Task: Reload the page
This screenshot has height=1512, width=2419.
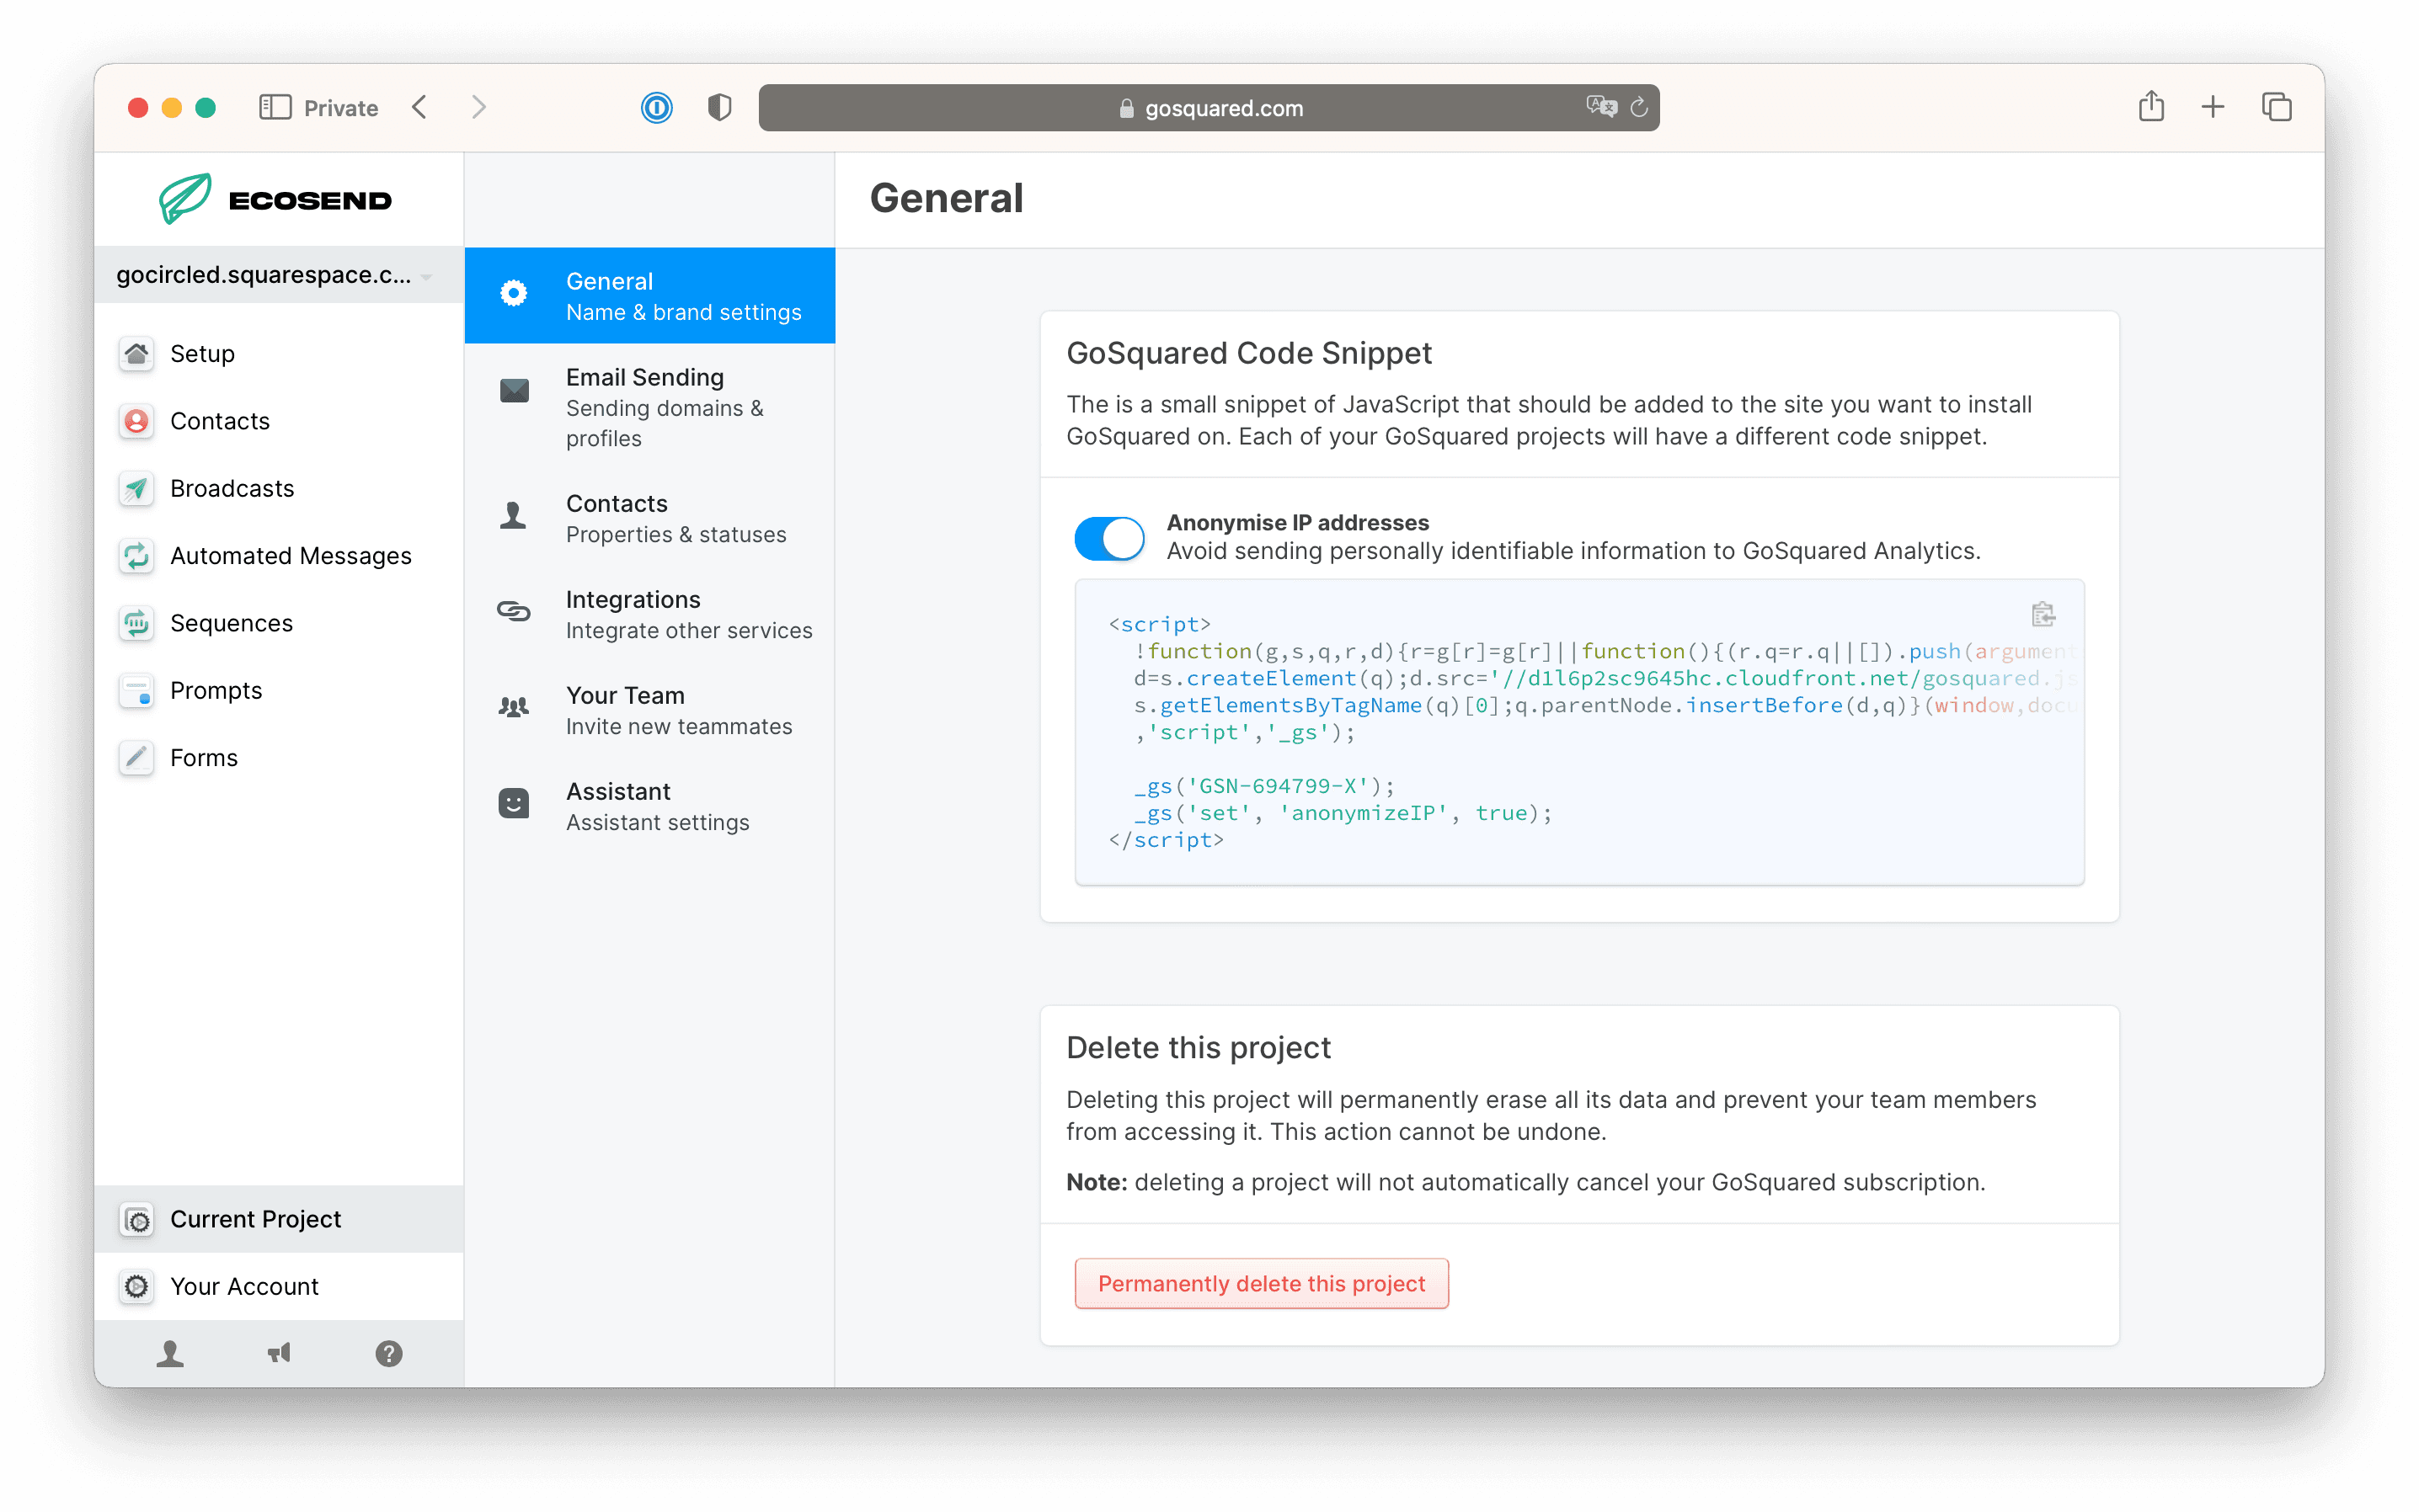Action: pyautogui.click(x=1639, y=107)
